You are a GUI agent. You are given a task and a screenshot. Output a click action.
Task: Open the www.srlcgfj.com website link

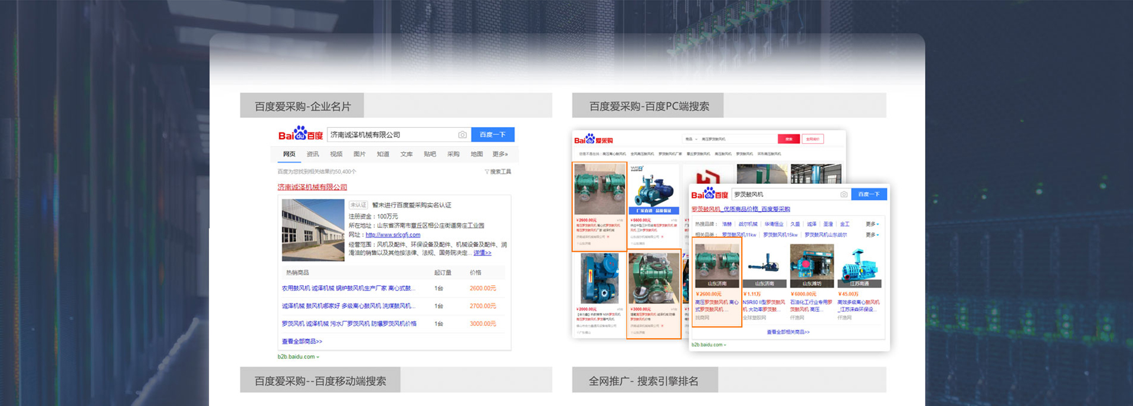[392, 235]
